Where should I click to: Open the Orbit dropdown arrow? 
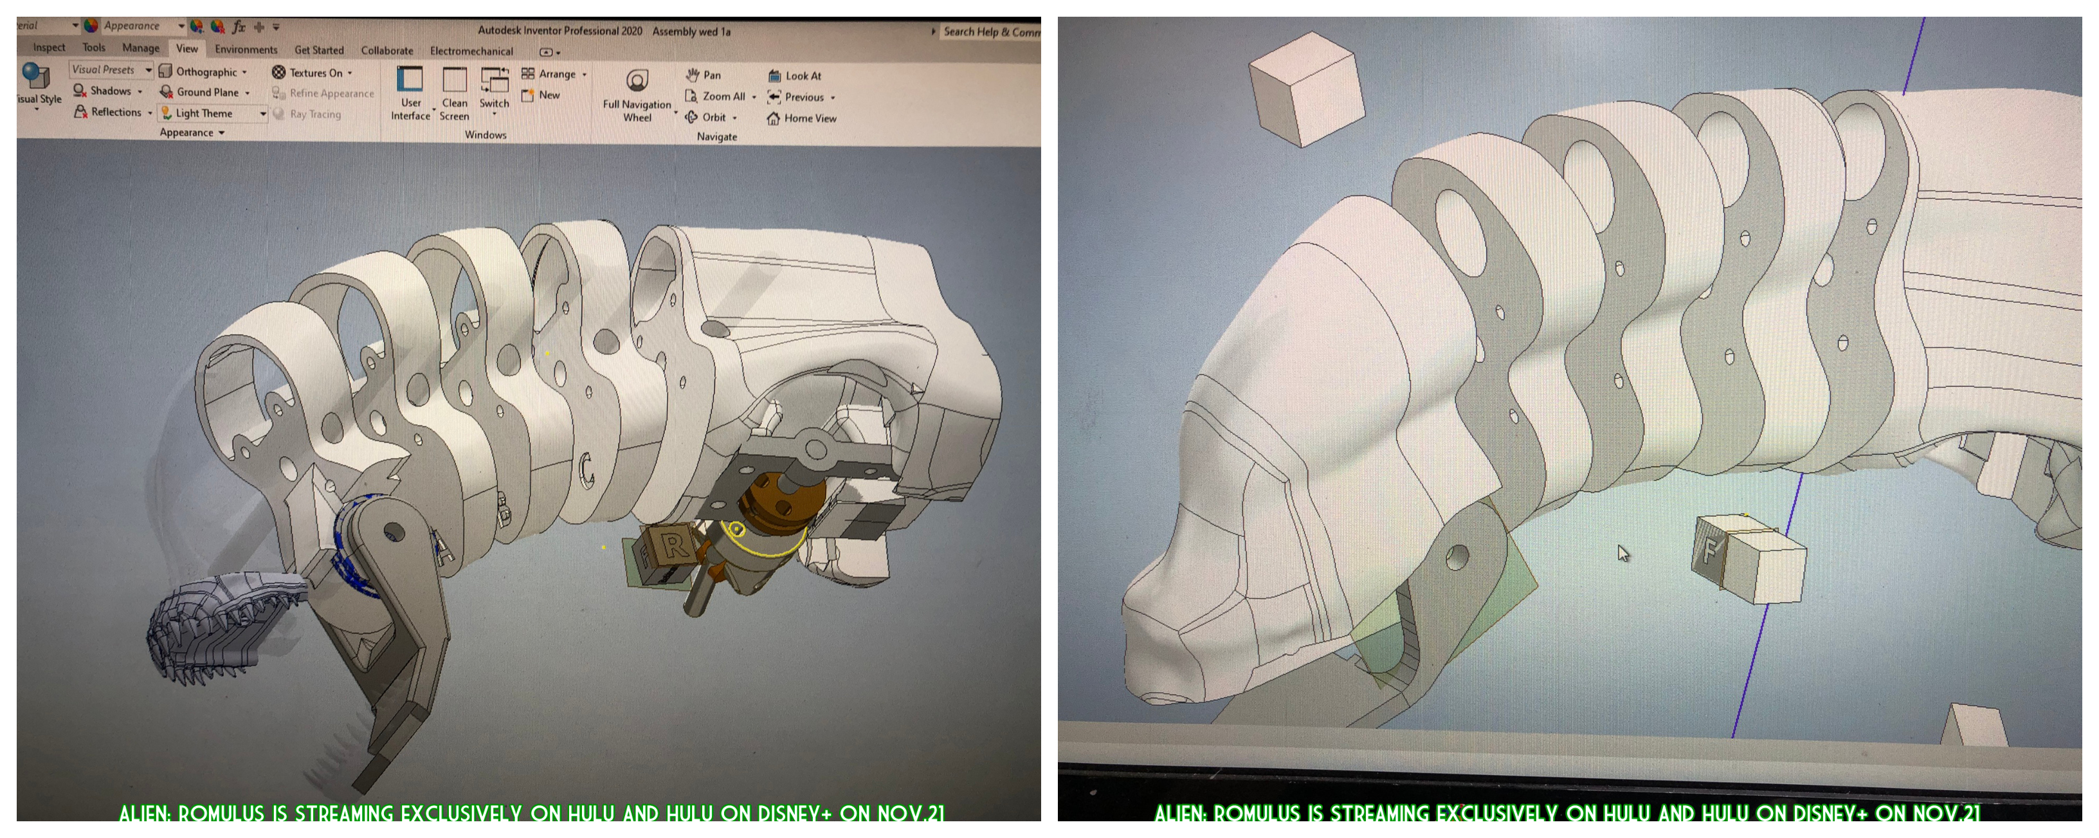pyautogui.click(x=734, y=118)
